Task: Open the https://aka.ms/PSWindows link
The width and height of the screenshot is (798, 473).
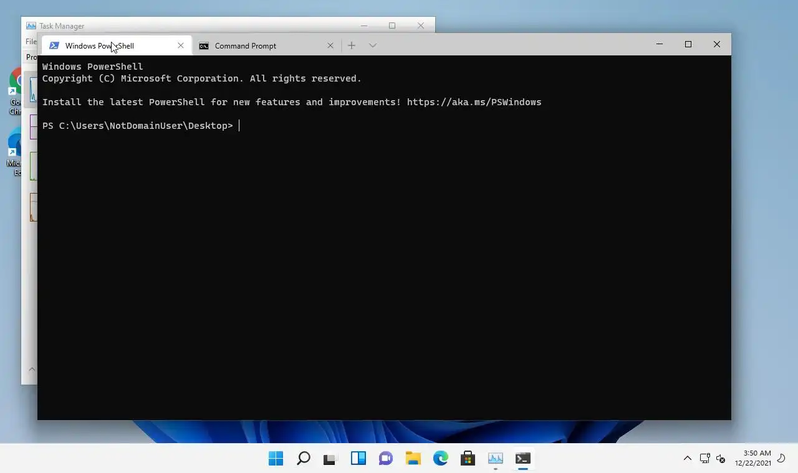Action: point(474,102)
